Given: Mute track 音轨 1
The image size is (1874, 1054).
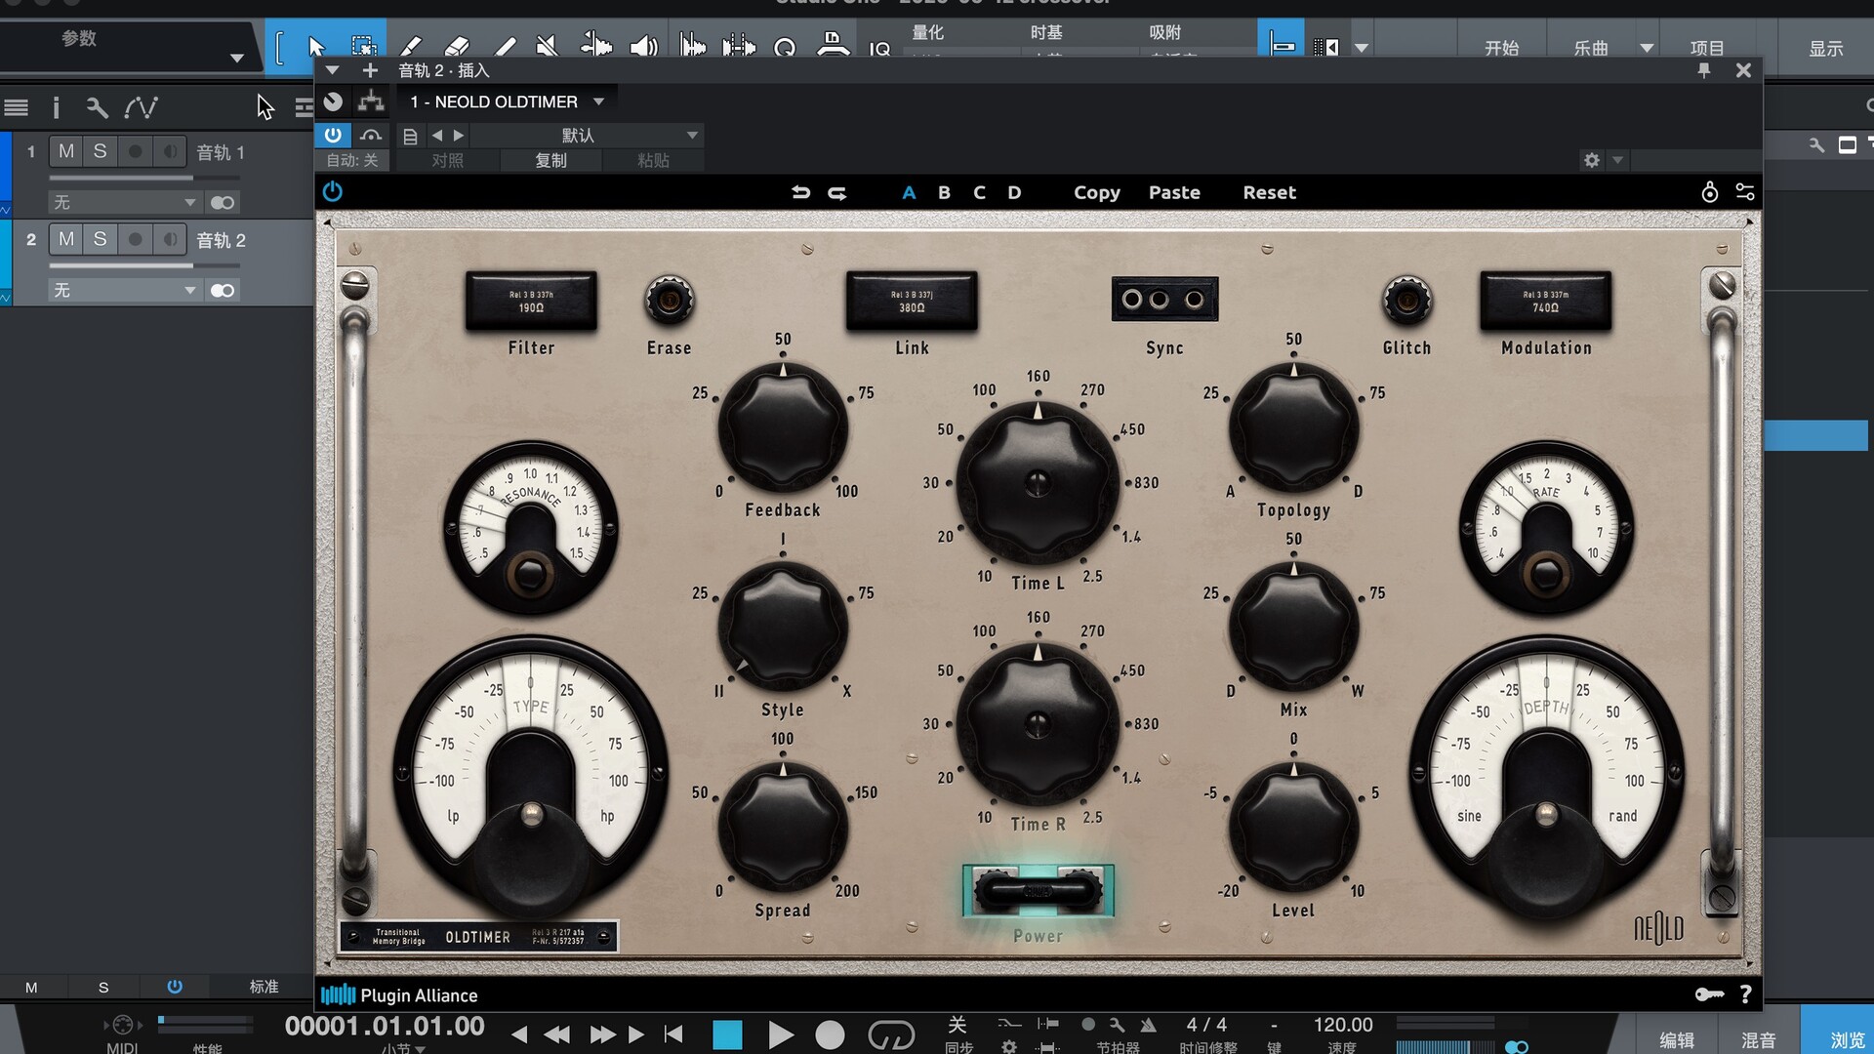Looking at the screenshot, I should (66, 151).
